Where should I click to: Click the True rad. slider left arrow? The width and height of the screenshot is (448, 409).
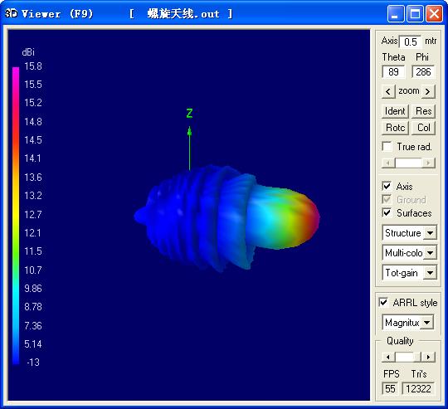pos(388,163)
